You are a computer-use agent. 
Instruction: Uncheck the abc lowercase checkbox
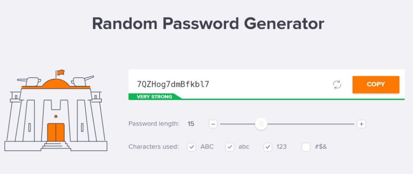(230, 147)
